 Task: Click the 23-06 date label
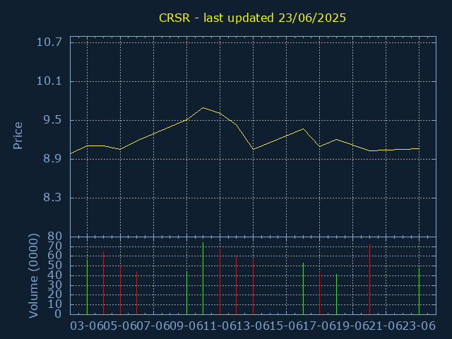pos(419,326)
